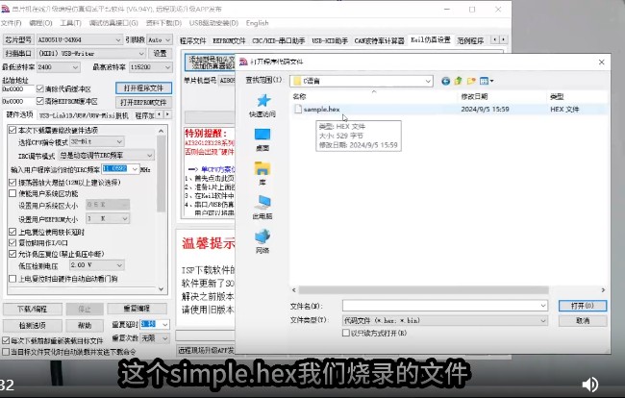Create a new folder via toolbar icon

click(x=471, y=81)
